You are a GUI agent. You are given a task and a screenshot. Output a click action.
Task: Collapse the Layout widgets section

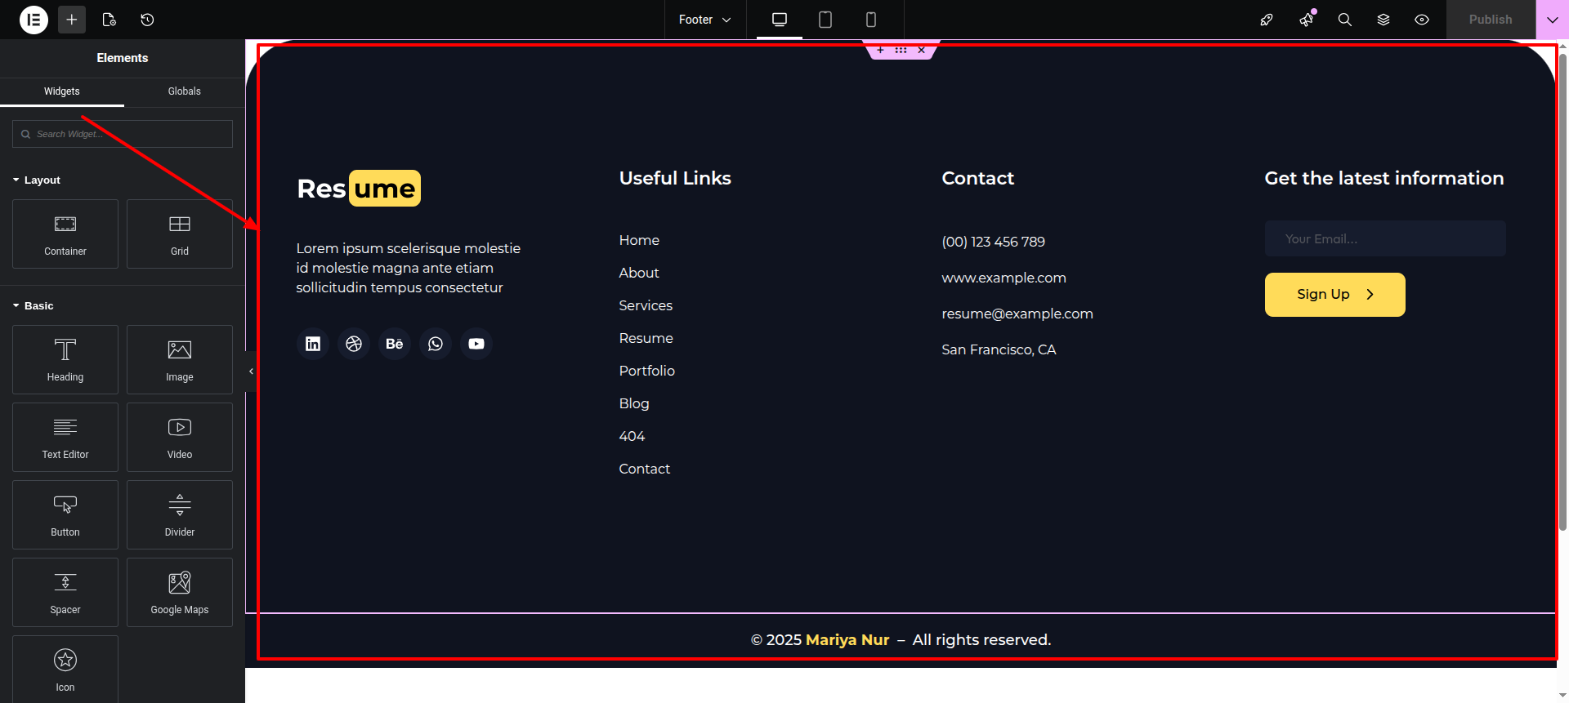click(x=37, y=180)
